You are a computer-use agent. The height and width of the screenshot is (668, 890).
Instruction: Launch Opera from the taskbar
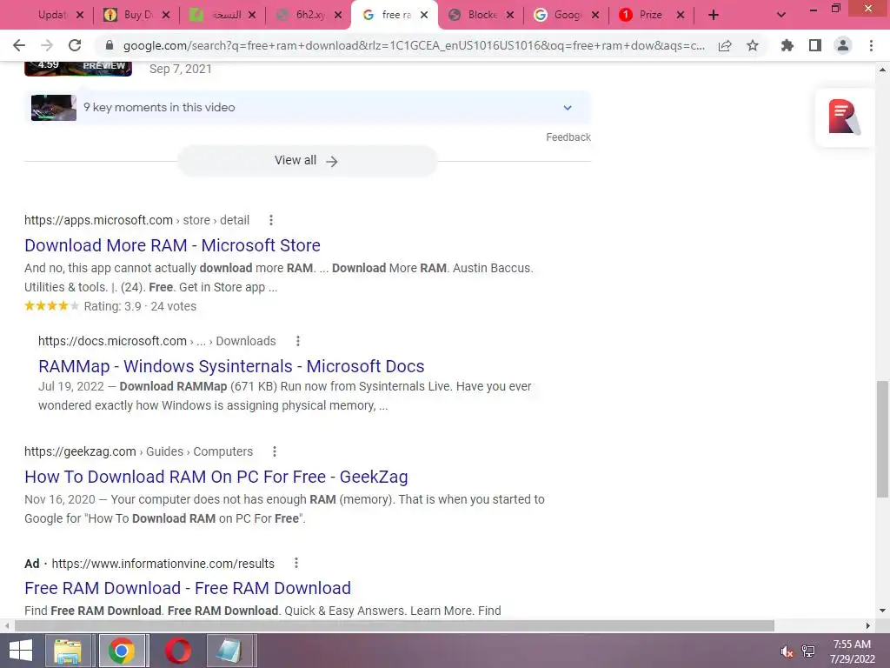(x=177, y=651)
